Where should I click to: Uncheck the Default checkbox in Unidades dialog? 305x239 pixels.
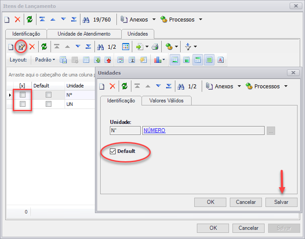coord(113,151)
